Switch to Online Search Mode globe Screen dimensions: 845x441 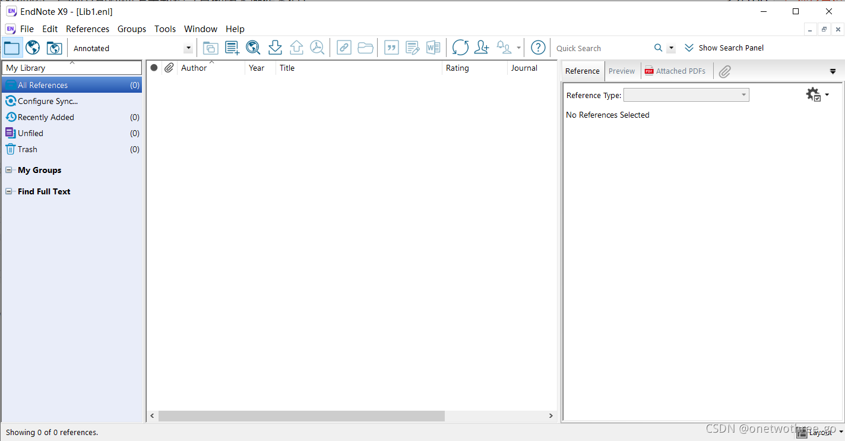tap(33, 48)
